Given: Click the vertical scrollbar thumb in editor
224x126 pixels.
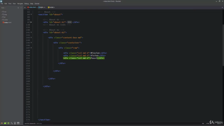Looking at the screenshot, I should pos(223,45).
